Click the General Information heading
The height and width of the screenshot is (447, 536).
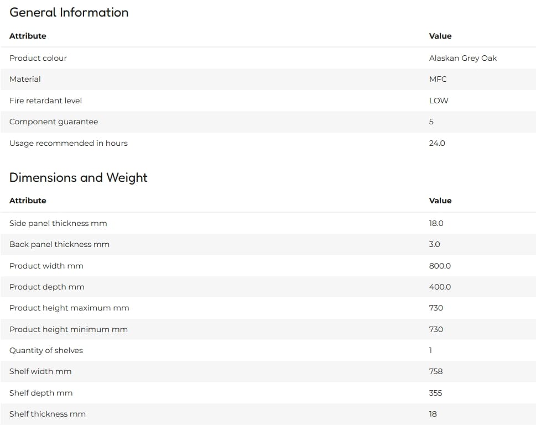pyautogui.click(x=69, y=13)
